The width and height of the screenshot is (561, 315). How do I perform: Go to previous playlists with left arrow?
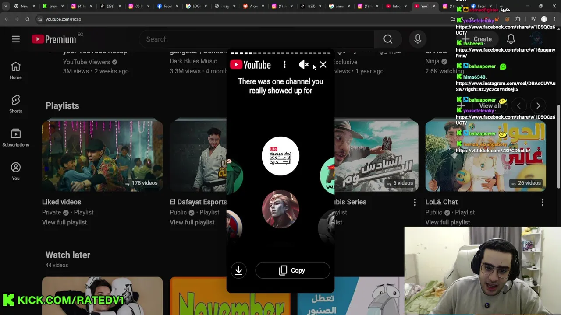pyautogui.click(x=518, y=106)
